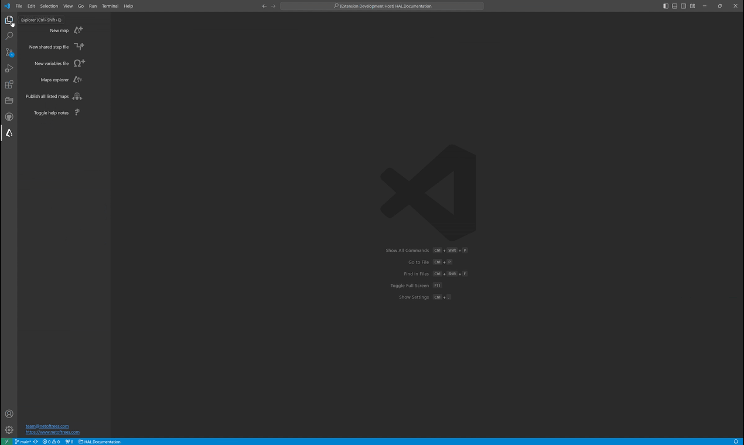
Task: Click the remote window indicator in status bar
Action: point(6,441)
